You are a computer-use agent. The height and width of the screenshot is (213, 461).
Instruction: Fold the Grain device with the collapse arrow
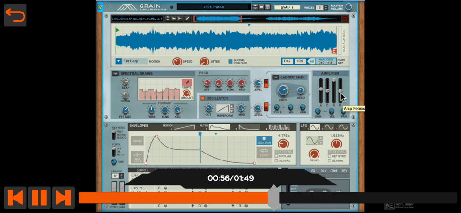tap(109, 7)
